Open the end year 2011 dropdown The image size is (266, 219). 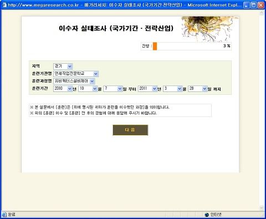(147, 89)
